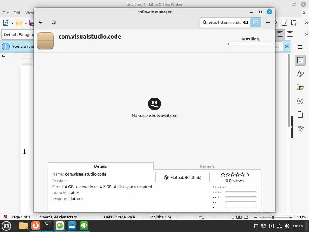Viewport: 309px width, 232px height.
Task: Close the Writer notification infobar
Action: tap(287, 47)
